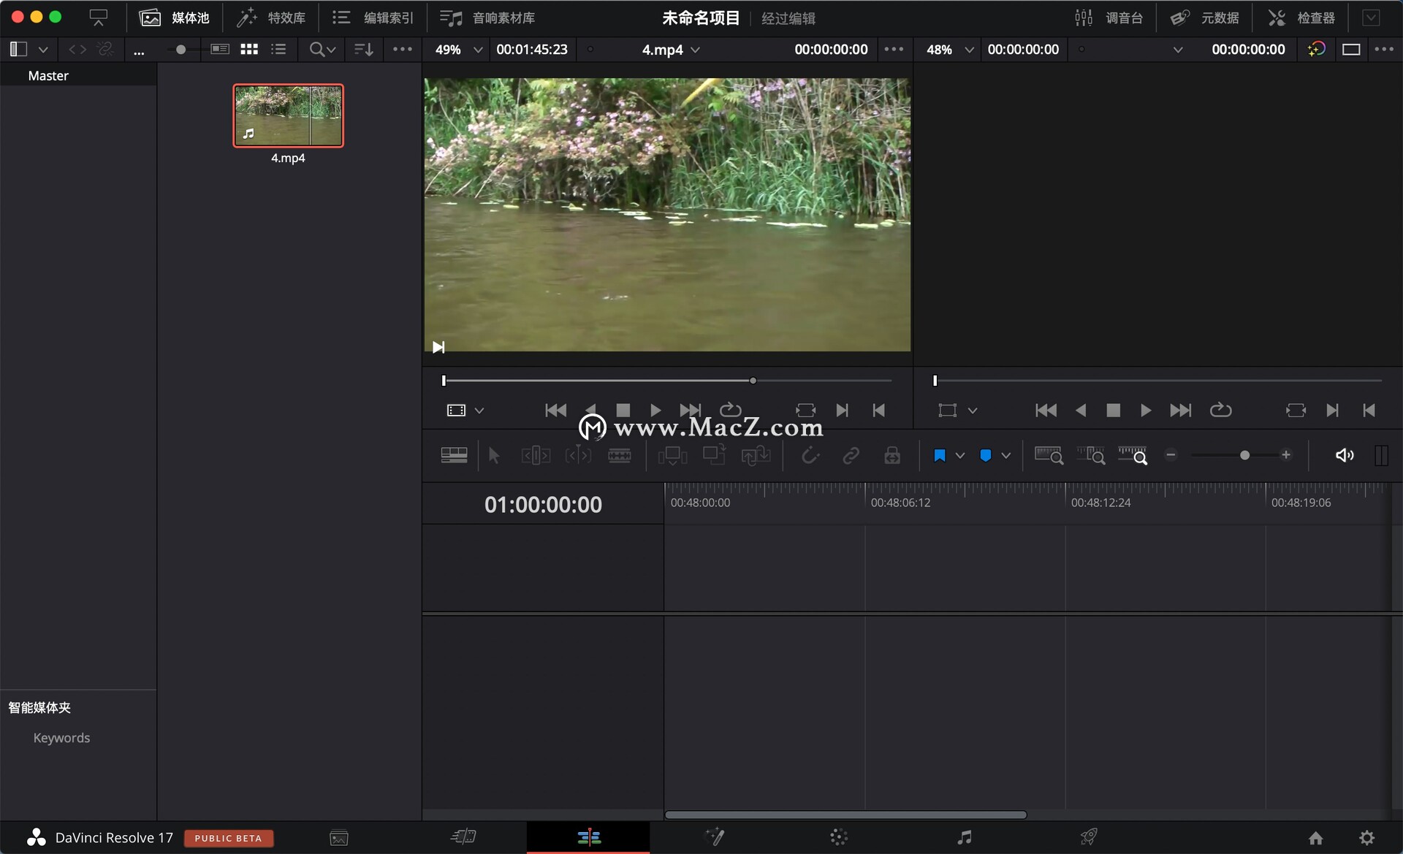Select the arrow selection tool
The height and width of the screenshot is (854, 1403).
pos(494,456)
